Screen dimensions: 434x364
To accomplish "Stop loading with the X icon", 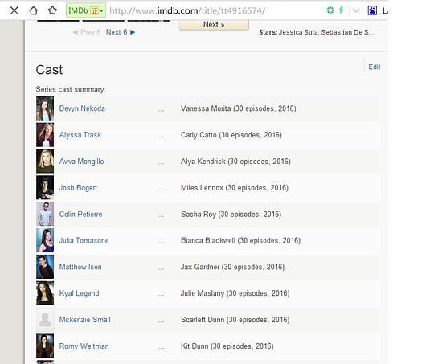I will click(14, 10).
